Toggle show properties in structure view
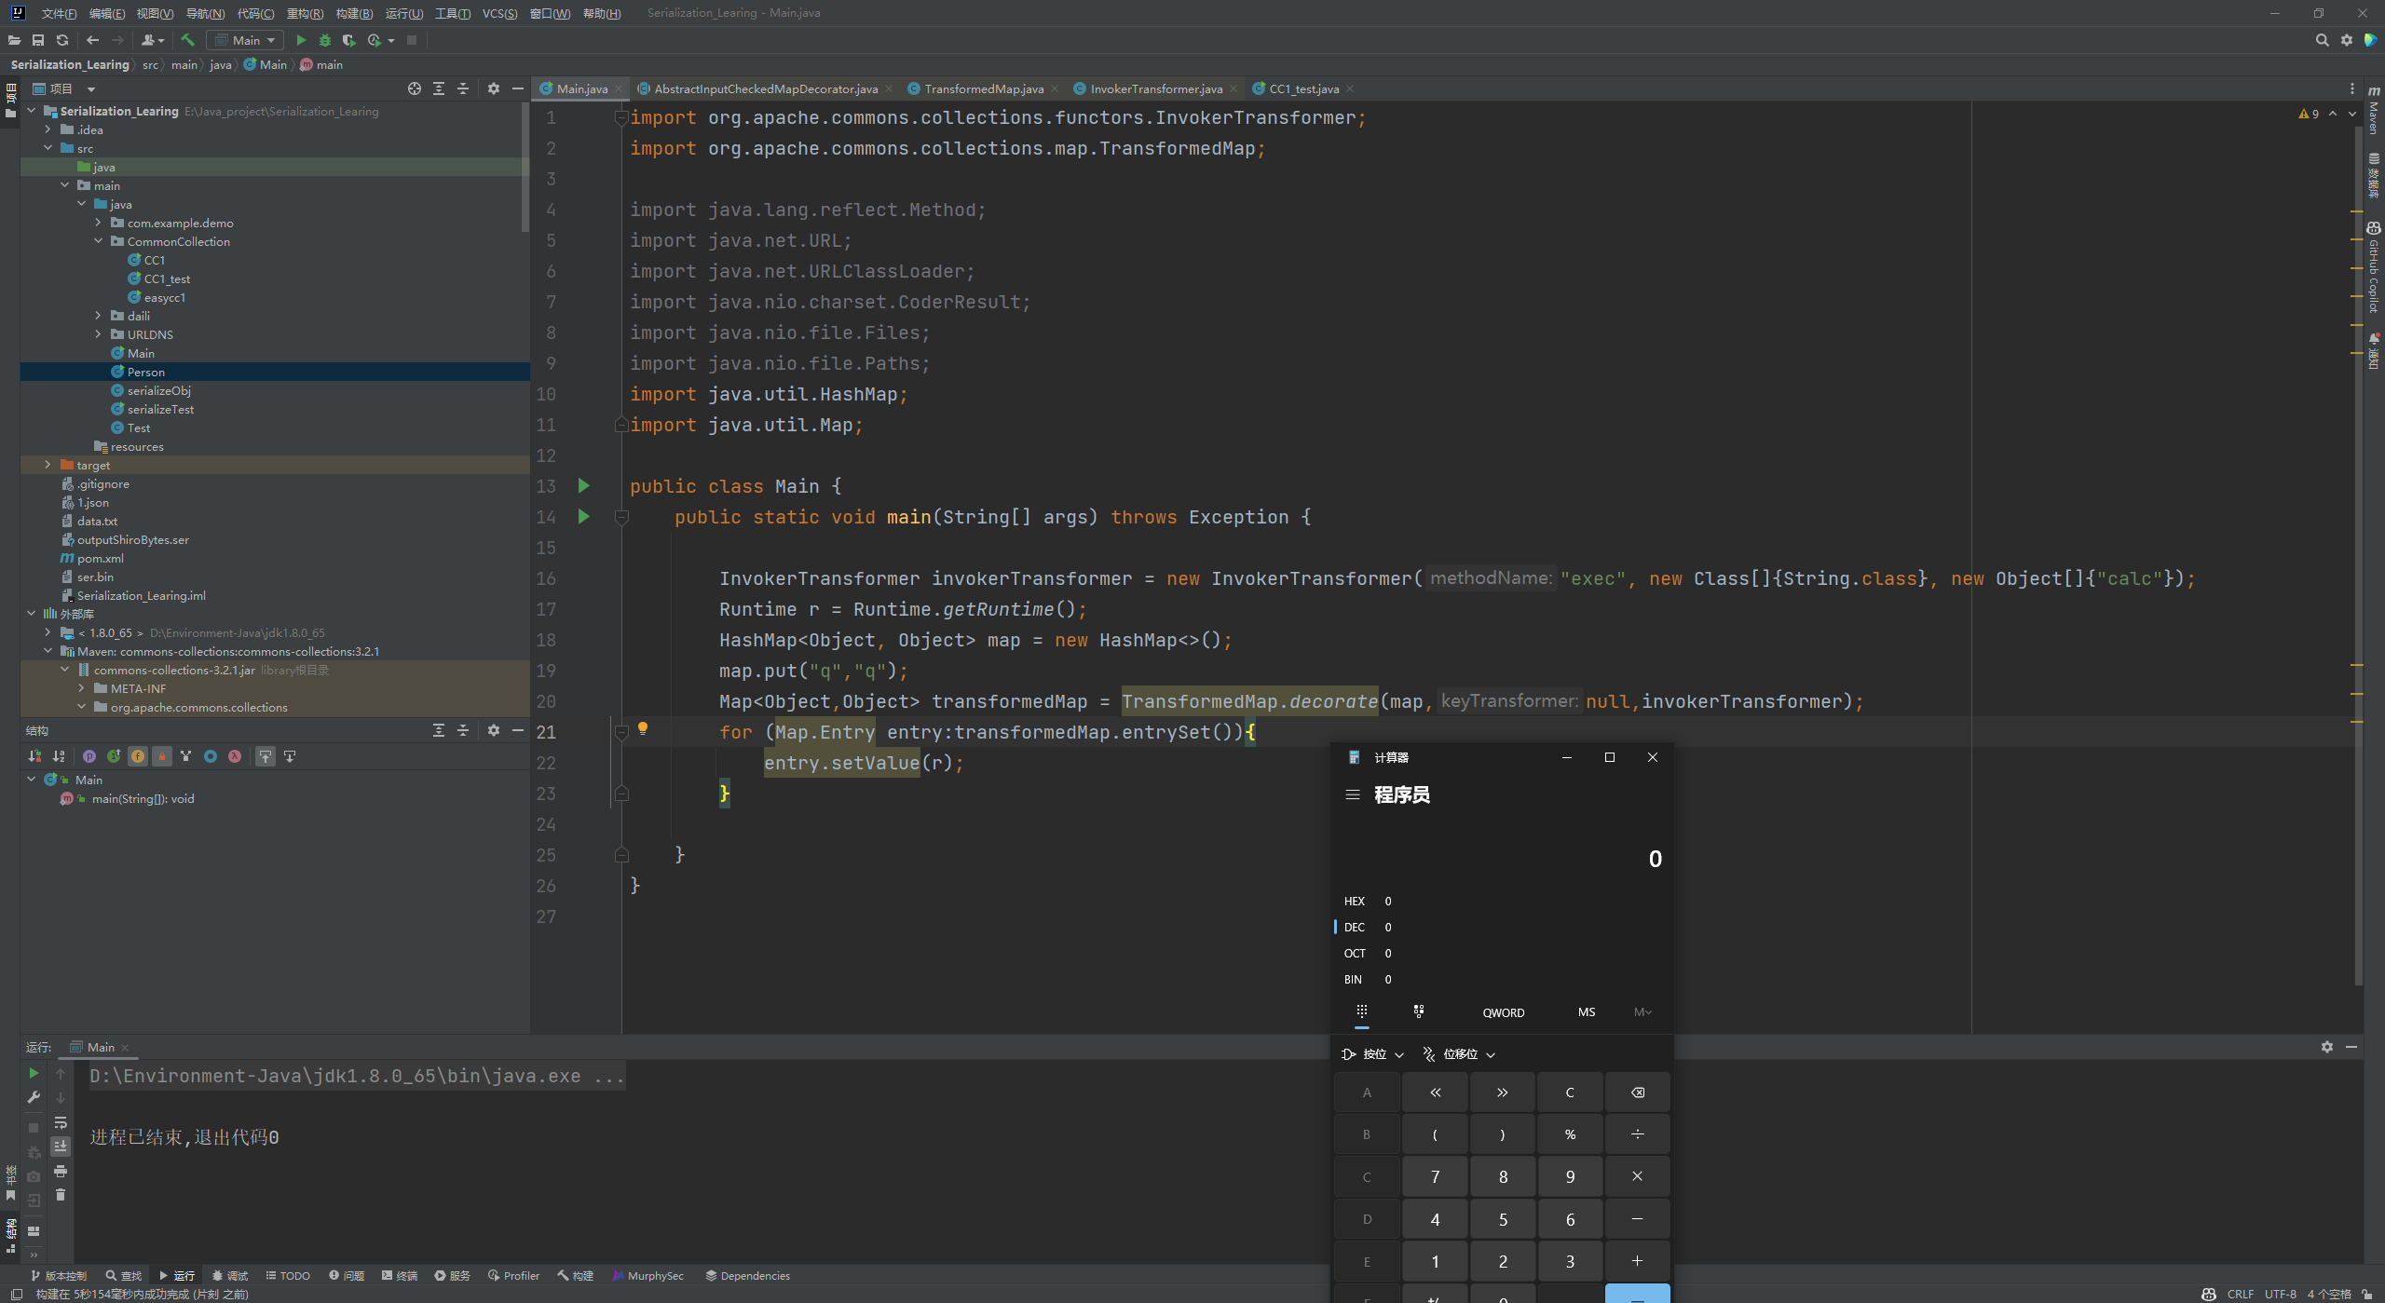 tap(89, 756)
